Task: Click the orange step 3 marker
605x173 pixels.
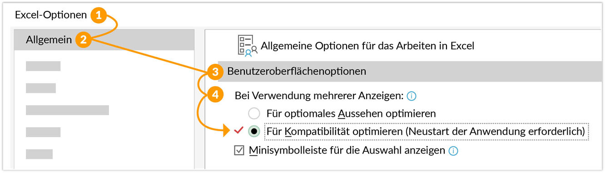Action: tap(215, 72)
